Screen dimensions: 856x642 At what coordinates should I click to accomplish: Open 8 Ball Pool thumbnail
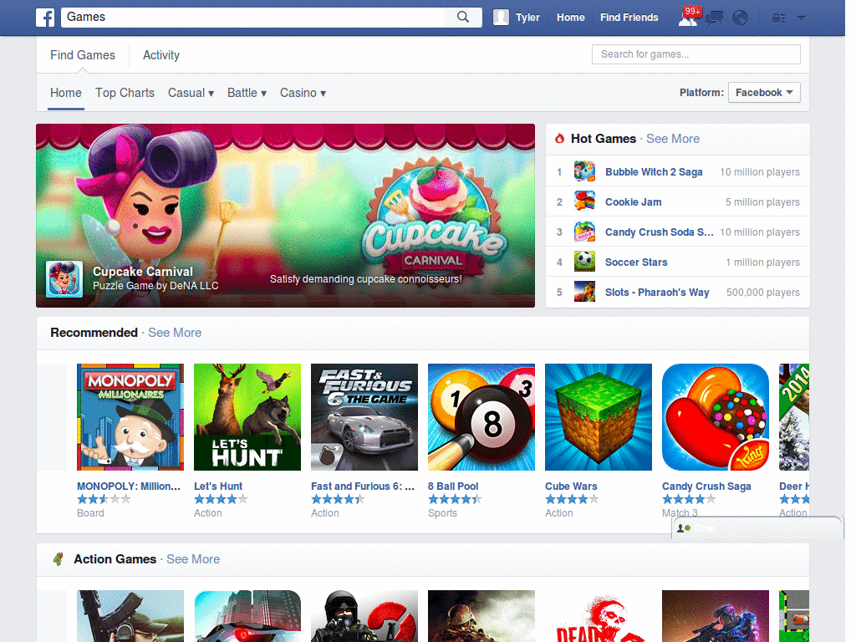[481, 417]
